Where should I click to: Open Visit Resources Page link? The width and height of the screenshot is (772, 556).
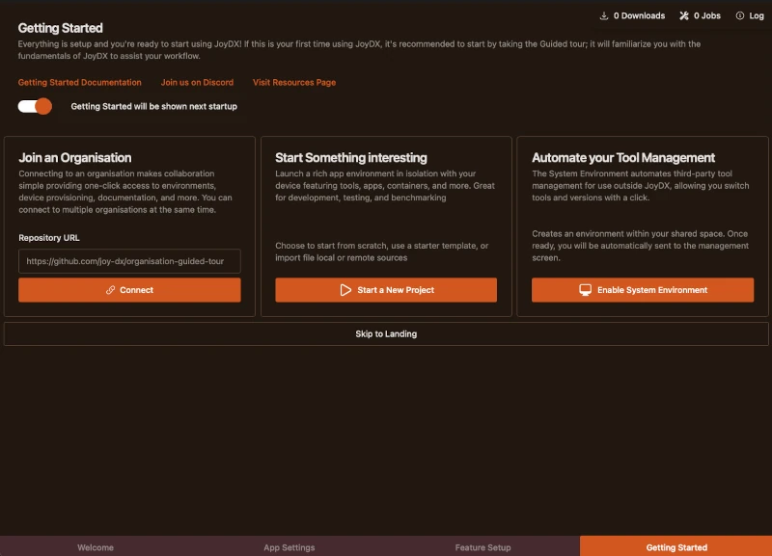click(x=294, y=82)
